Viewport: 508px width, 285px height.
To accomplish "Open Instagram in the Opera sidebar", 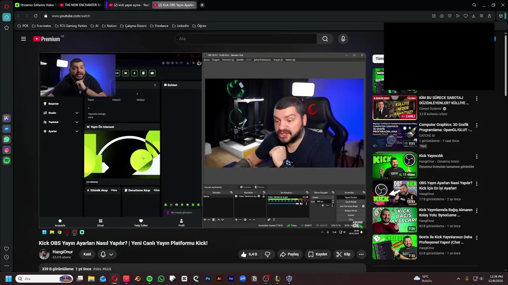I will (6, 150).
